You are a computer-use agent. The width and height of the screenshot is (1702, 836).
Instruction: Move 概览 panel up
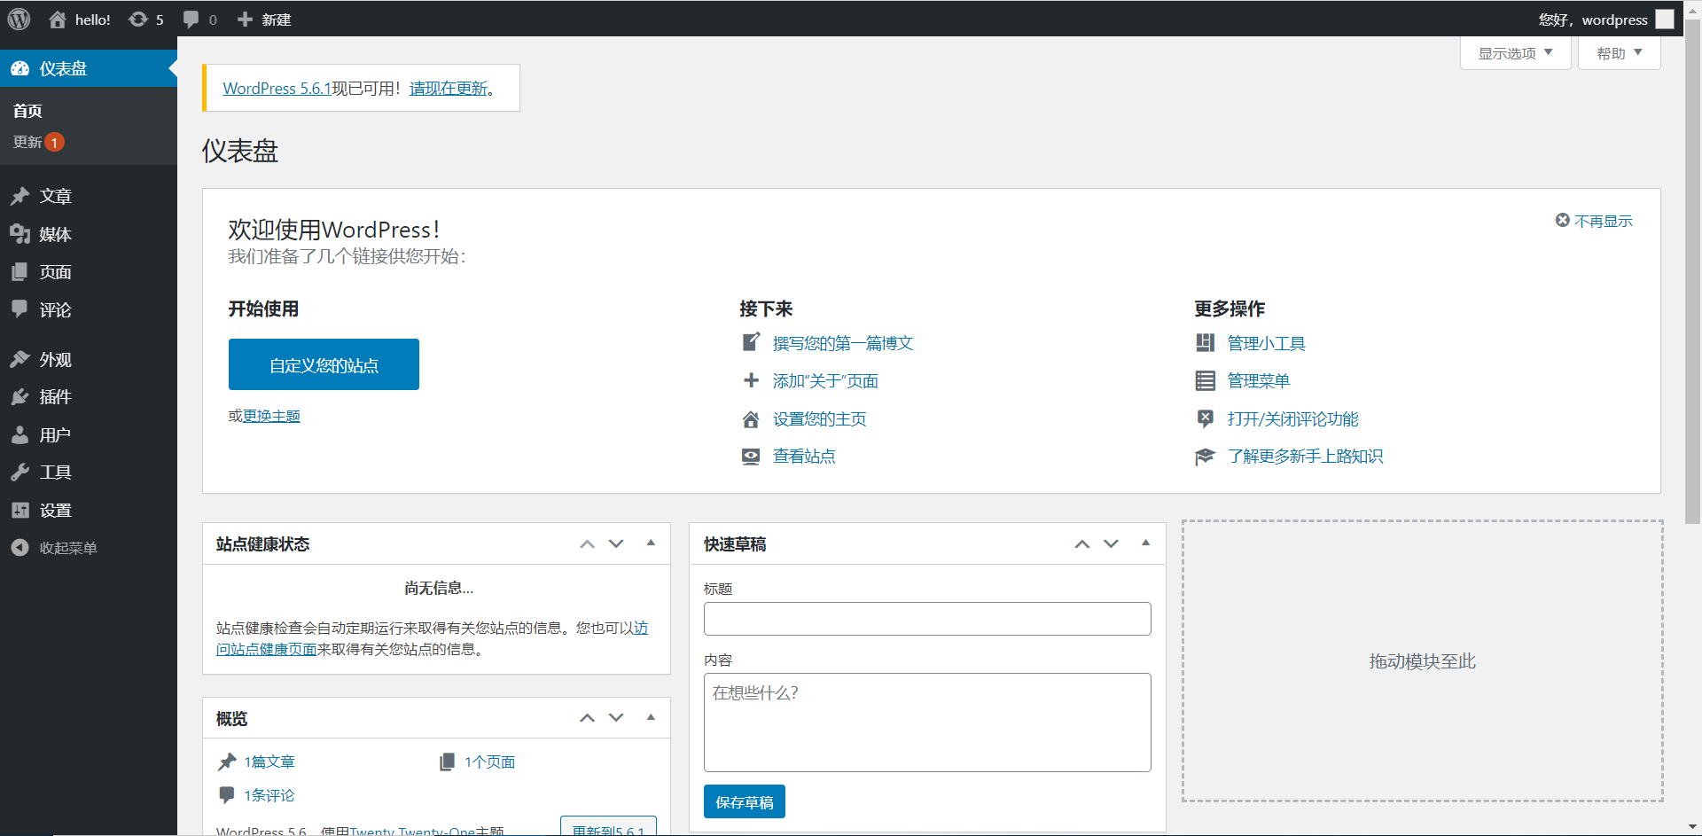click(587, 718)
